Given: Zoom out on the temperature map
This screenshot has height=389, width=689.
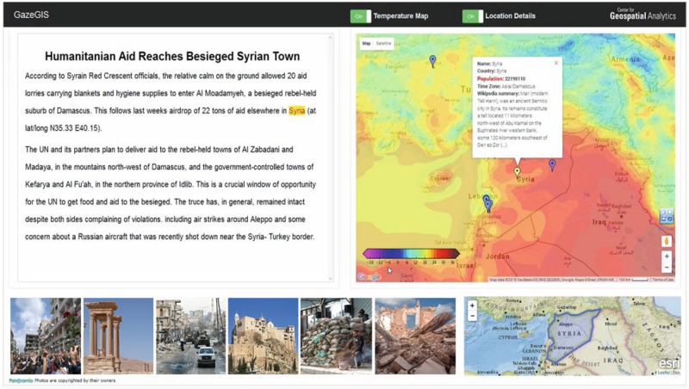Looking at the screenshot, I should (x=667, y=267).
